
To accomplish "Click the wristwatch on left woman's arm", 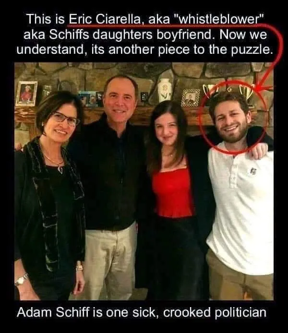I will pyautogui.click(x=21, y=279).
